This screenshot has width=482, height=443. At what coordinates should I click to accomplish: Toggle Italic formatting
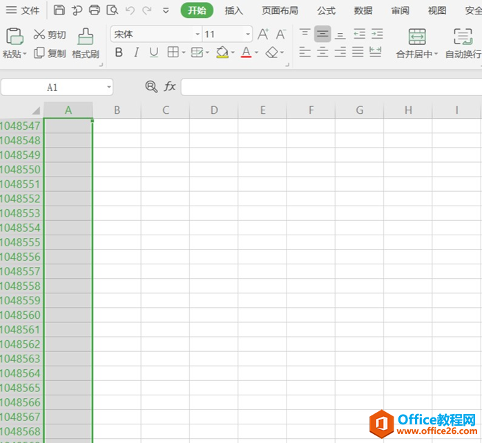point(137,52)
